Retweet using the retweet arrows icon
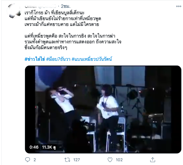 [x=68, y=160]
